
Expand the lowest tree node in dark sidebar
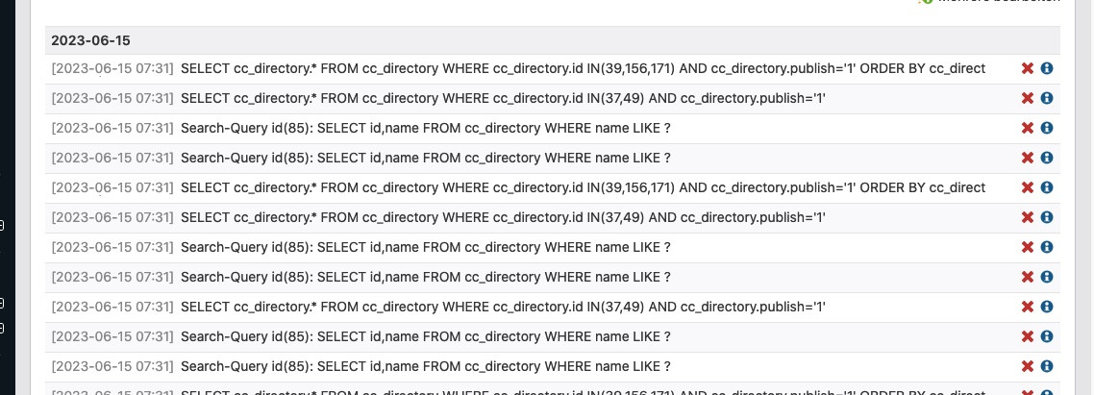[x=2, y=329]
